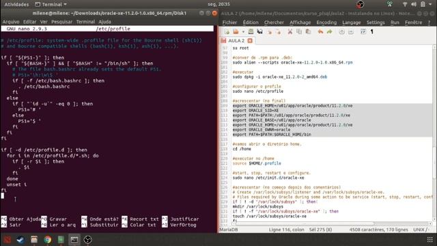The height and width of the screenshot is (246, 437).
Task: Expand the Open file dropdown arrow in toolbar
Action: coord(243,32)
